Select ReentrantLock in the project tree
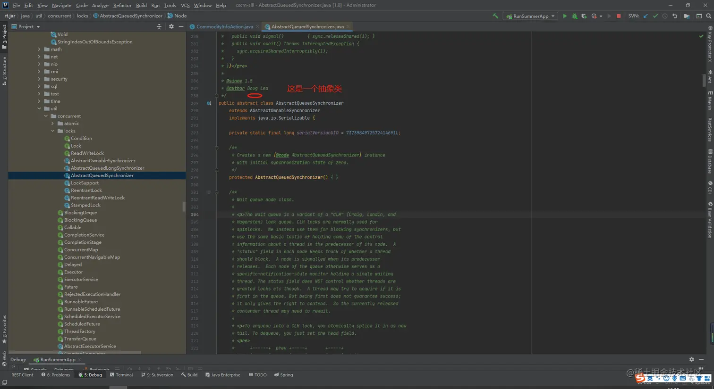Image resolution: width=714 pixels, height=389 pixels. 86,190
